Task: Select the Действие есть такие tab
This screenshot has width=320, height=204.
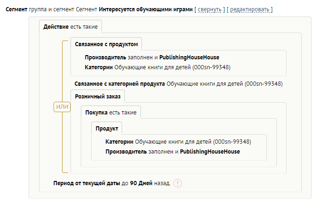Action: (x=71, y=26)
